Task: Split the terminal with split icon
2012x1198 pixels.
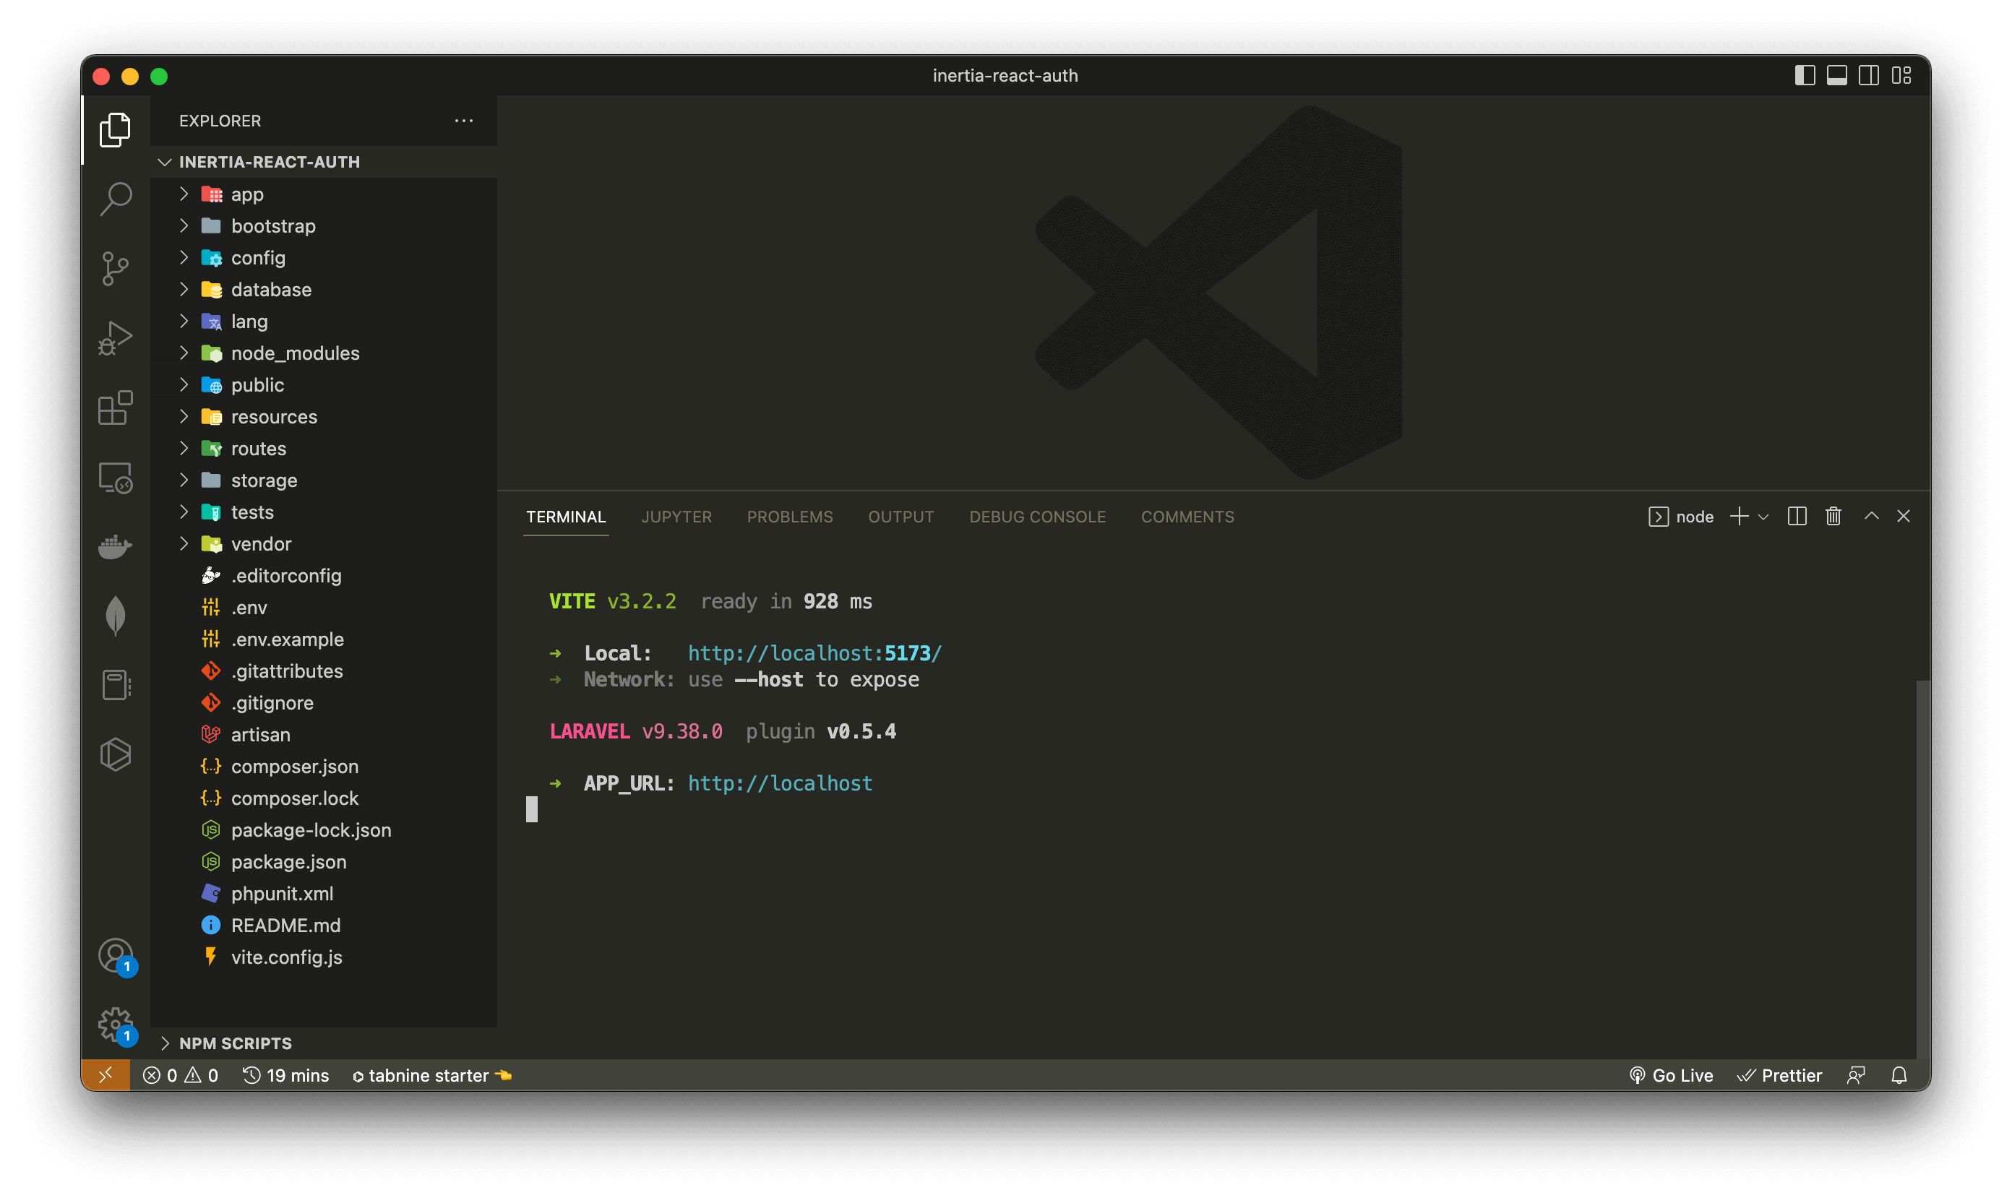Action: [x=1797, y=517]
